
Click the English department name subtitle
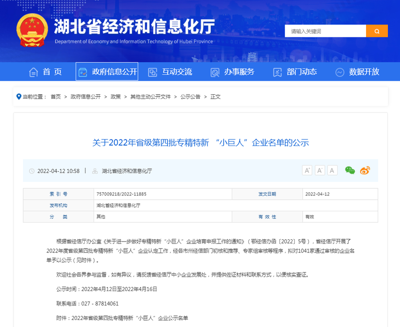click(x=134, y=42)
